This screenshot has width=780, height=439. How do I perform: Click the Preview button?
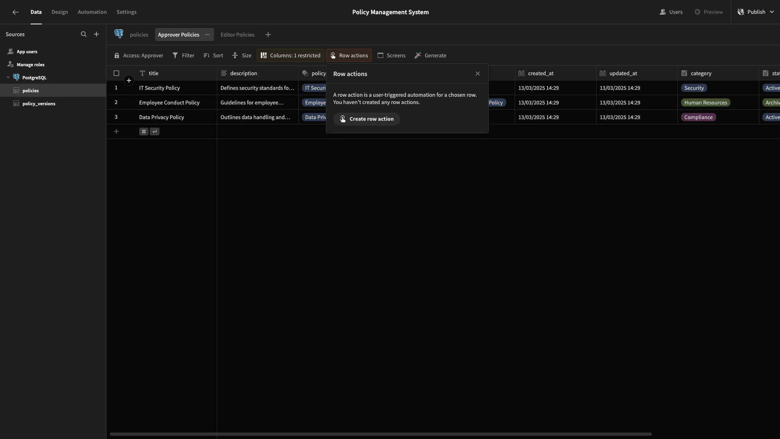tap(709, 12)
